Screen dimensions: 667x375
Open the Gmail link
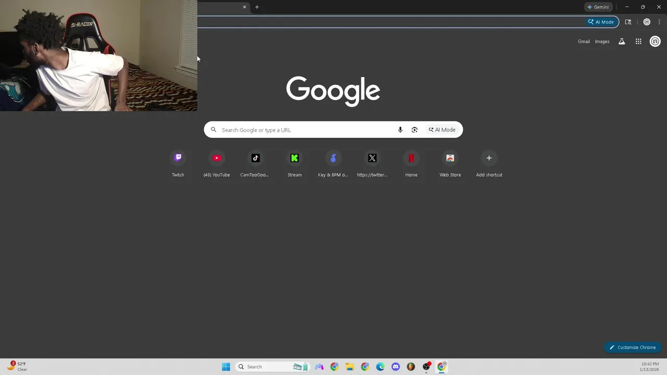[584, 42]
